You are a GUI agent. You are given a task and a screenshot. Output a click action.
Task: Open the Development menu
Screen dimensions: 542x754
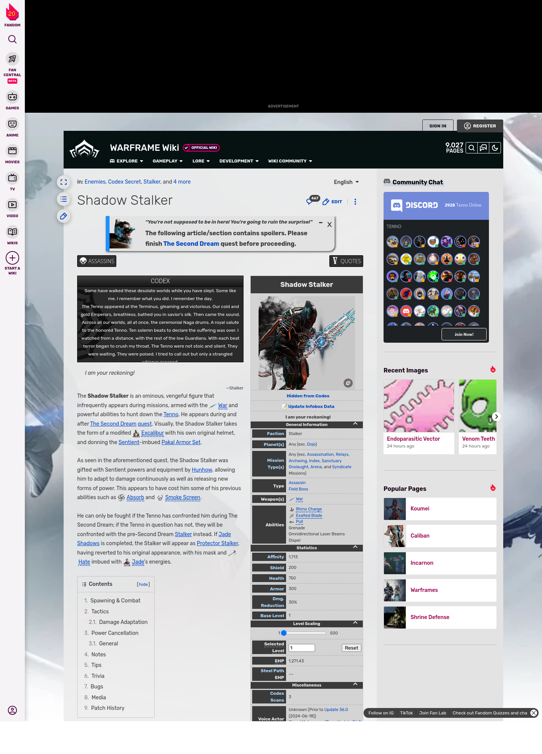(239, 161)
